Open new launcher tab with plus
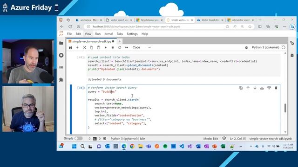This screenshot has height=167, width=298. coord(120,41)
